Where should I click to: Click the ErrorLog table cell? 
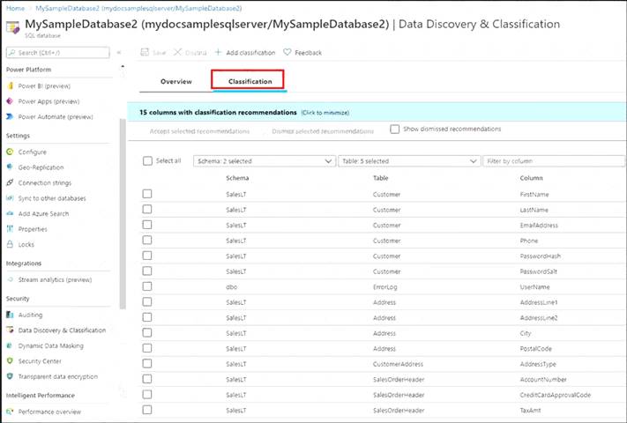[385, 286]
